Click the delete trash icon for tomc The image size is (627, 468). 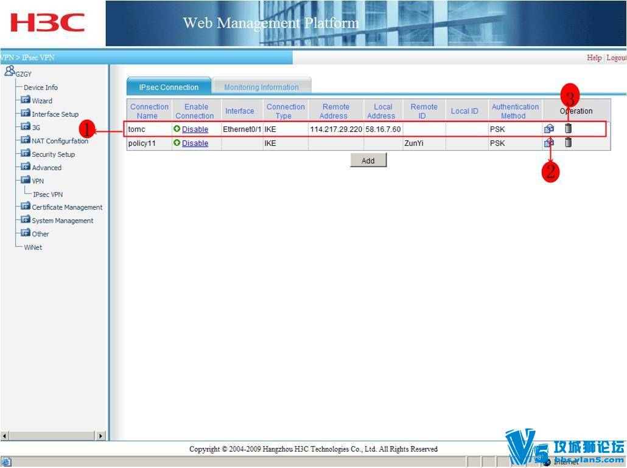click(x=568, y=128)
